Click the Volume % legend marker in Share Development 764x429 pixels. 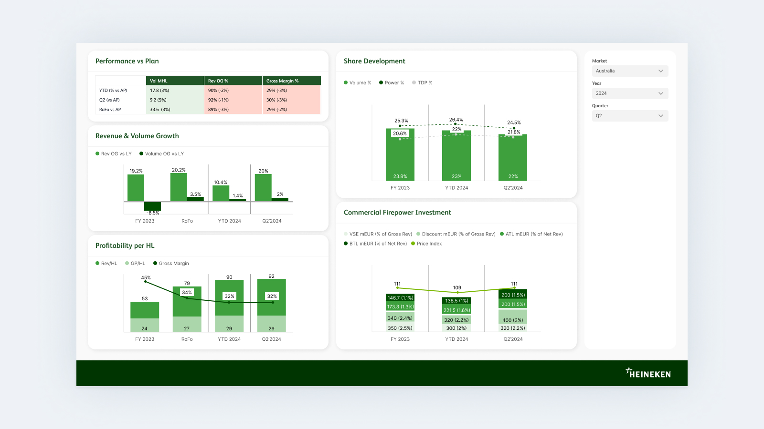coord(345,82)
